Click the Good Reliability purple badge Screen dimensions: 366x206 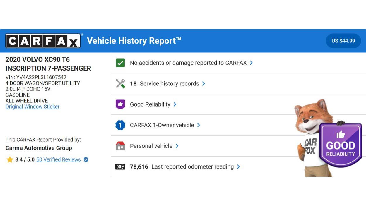point(341,145)
